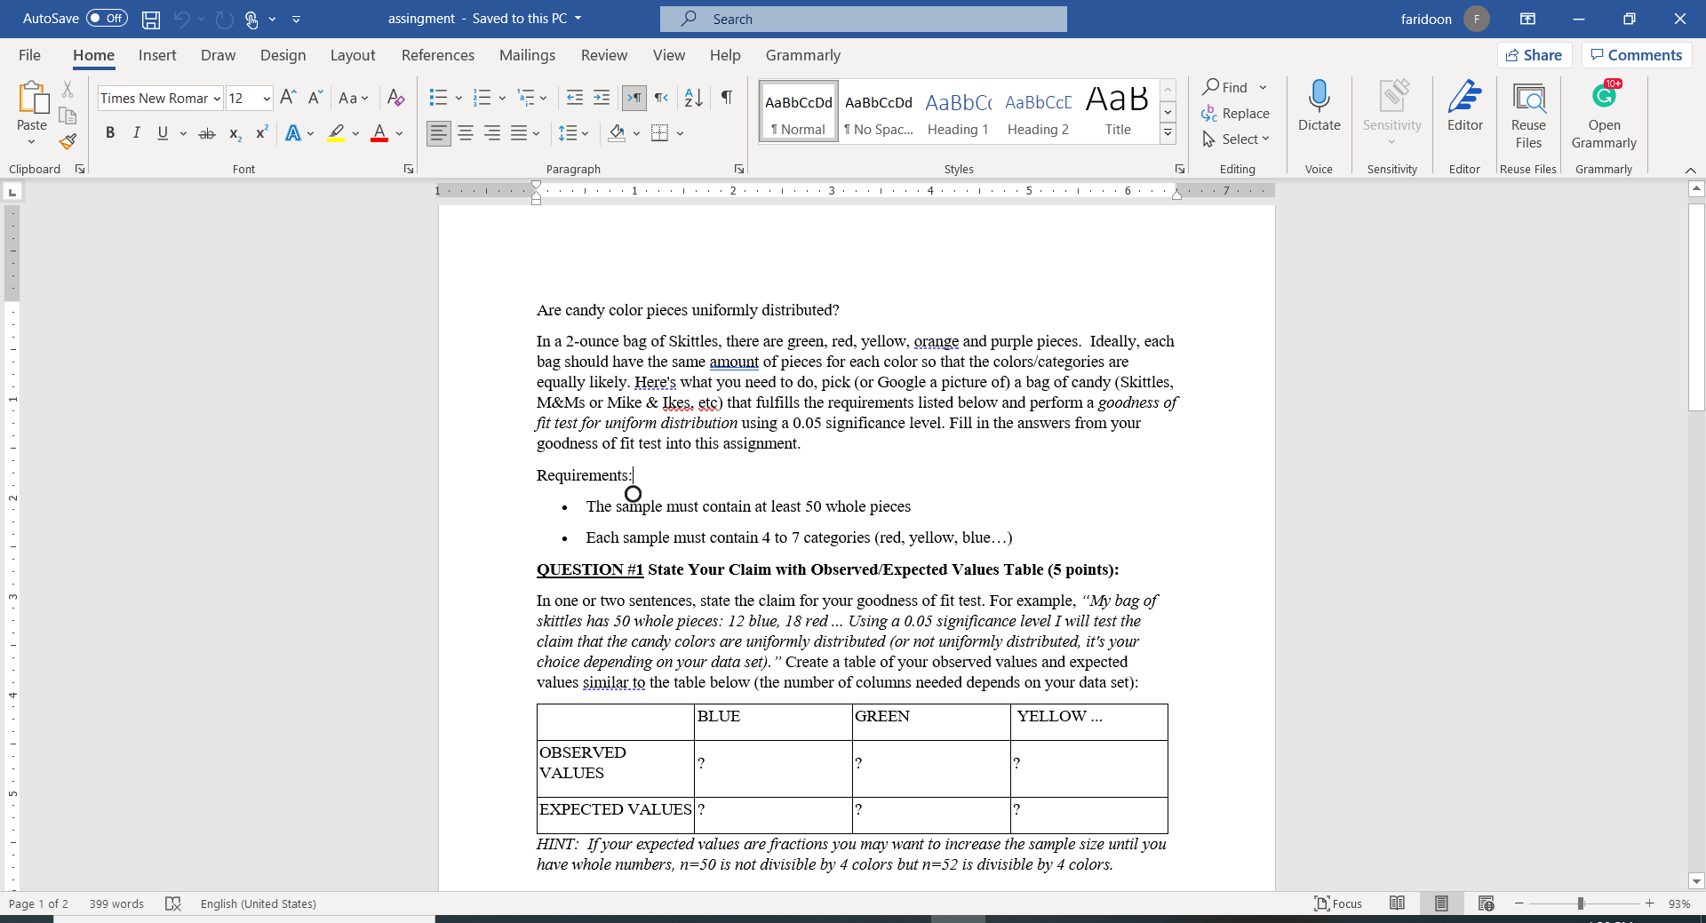Switch to Design tab
The height and width of the screenshot is (923, 1706).
(x=283, y=55)
